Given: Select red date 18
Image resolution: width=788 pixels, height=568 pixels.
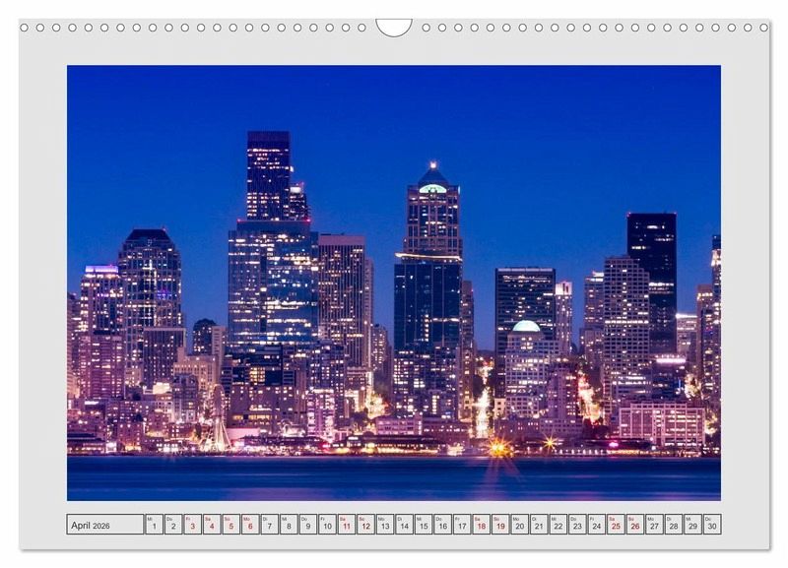Looking at the screenshot, I should [481, 525].
